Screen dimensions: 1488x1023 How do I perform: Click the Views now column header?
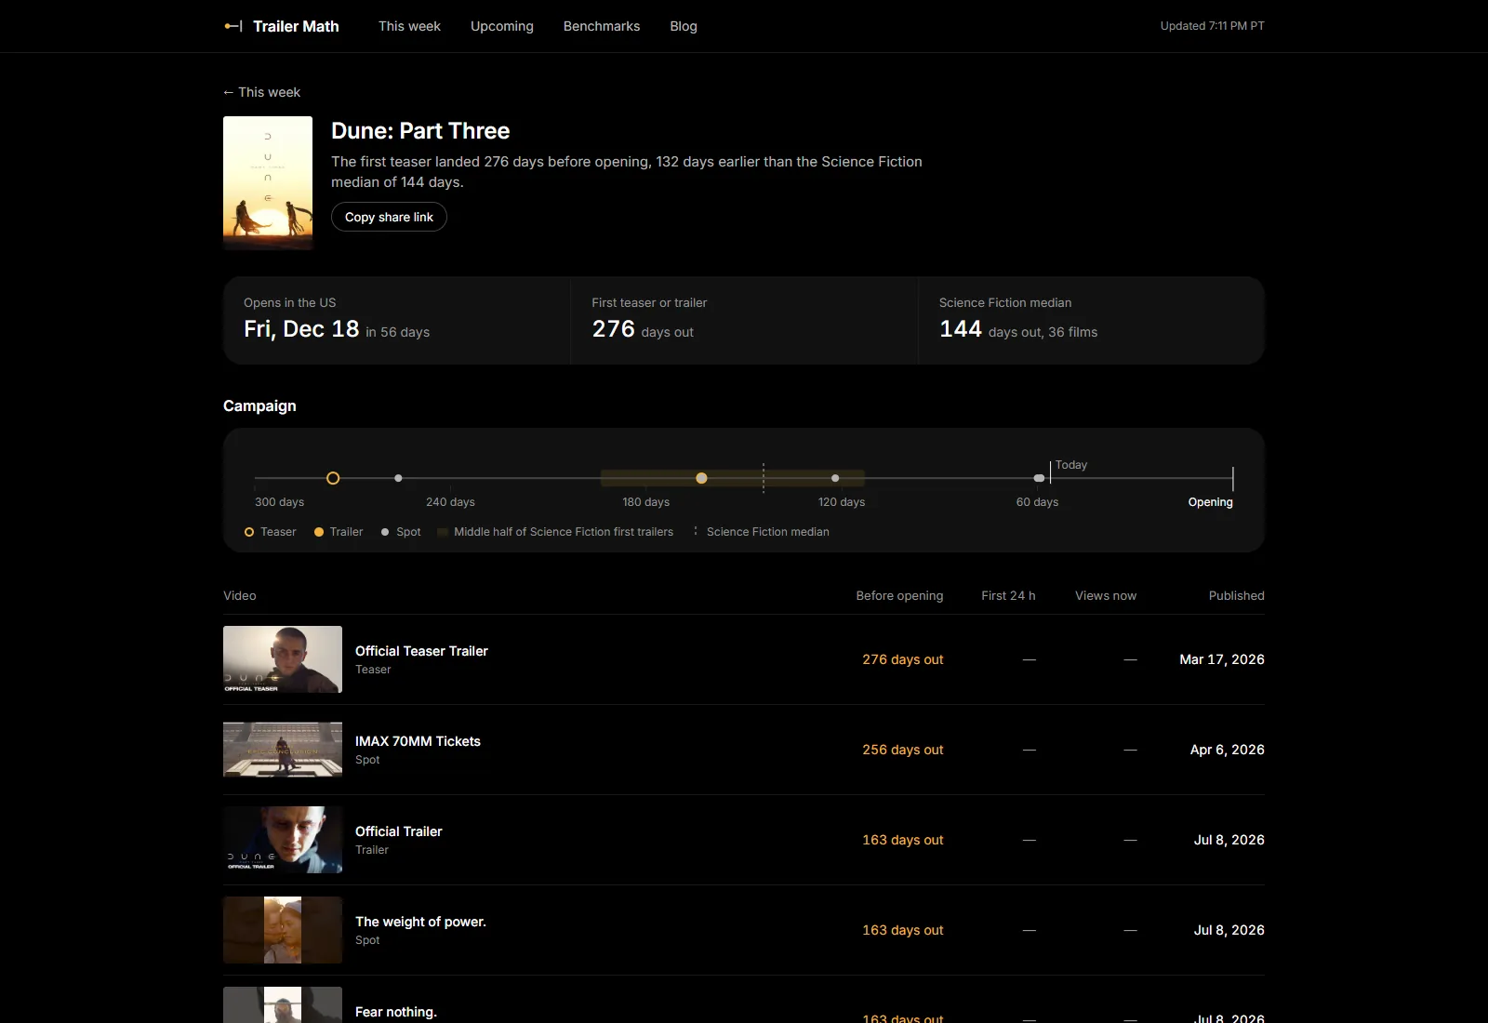(x=1106, y=595)
